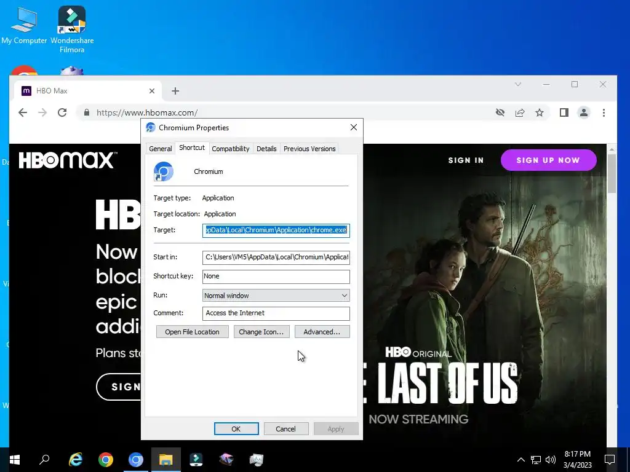Screen dimensions: 630x472
Task: Click Open File Location button
Action: pos(192,332)
